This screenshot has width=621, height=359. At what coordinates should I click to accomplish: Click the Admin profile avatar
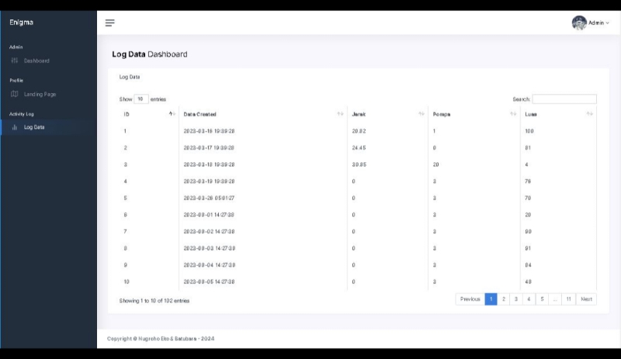click(x=579, y=22)
